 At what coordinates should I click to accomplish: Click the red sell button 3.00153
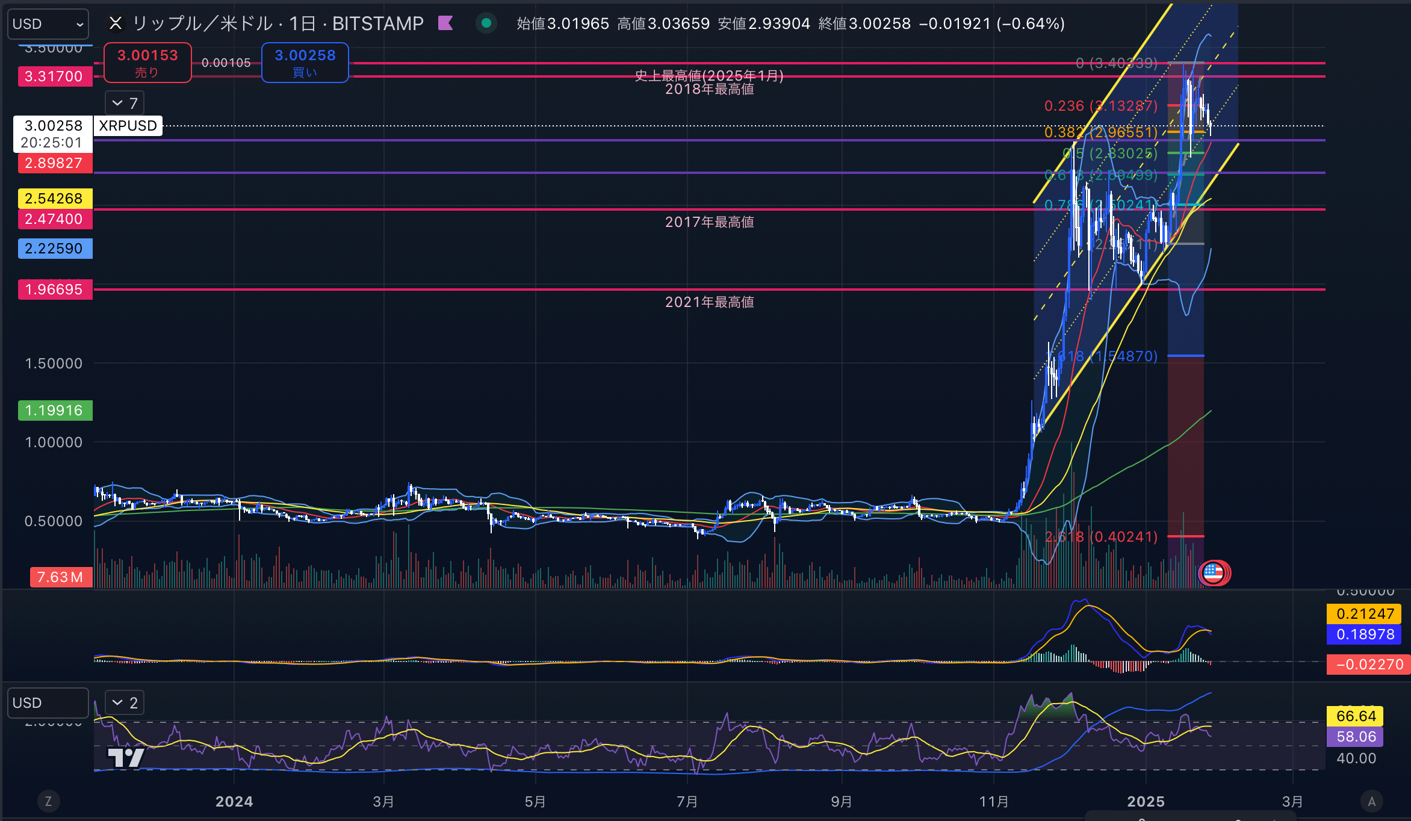[147, 63]
